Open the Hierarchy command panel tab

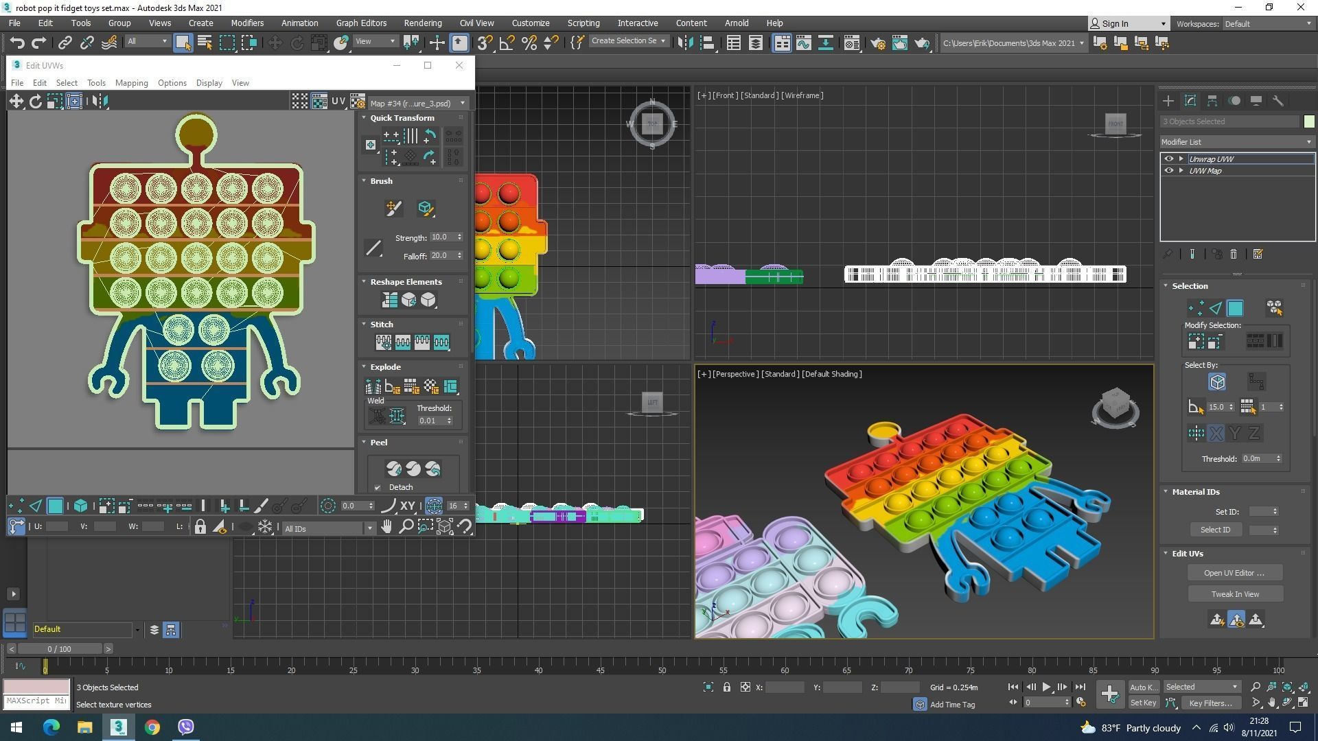coord(1212,101)
